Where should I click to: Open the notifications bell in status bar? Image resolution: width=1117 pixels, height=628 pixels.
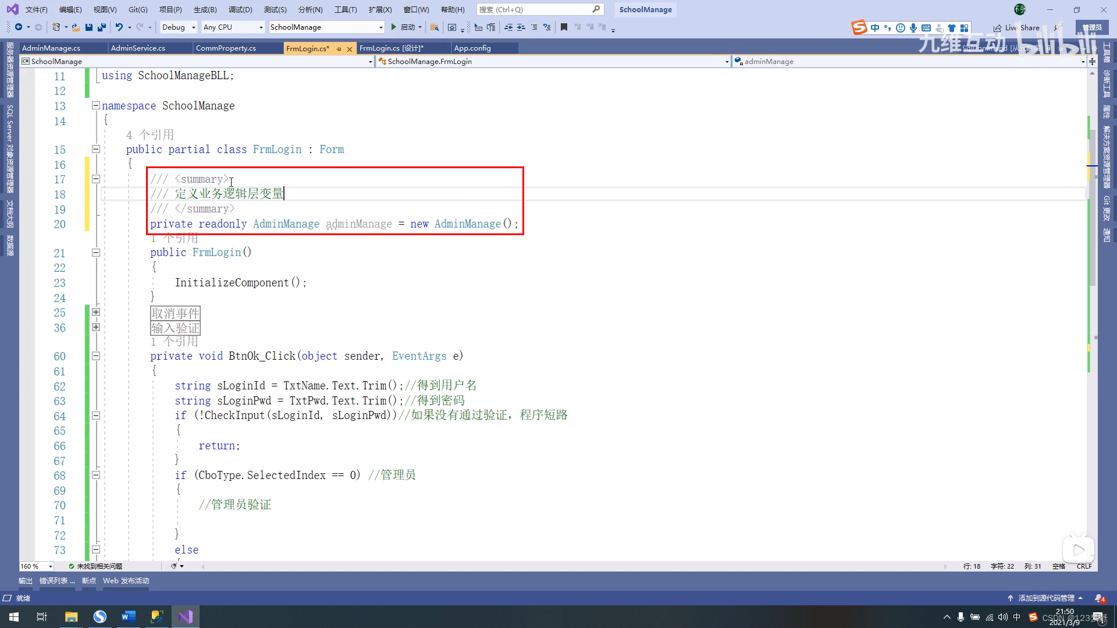pyautogui.click(x=1099, y=598)
